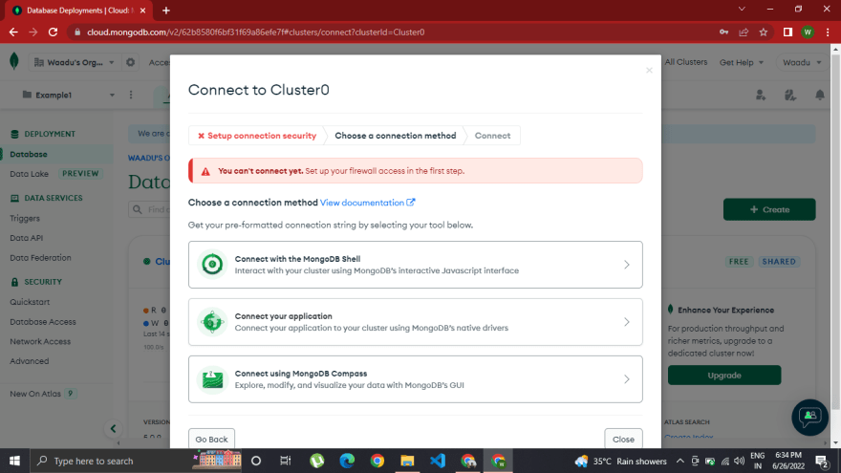Open project options three-dot menu
Image resolution: width=841 pixels, height=473 pixels.
[x=131, y=95]
